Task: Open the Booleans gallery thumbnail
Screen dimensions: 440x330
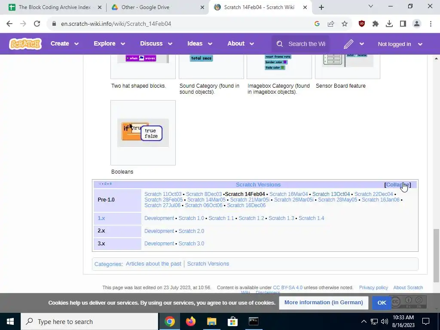Action: click(143, 133)
